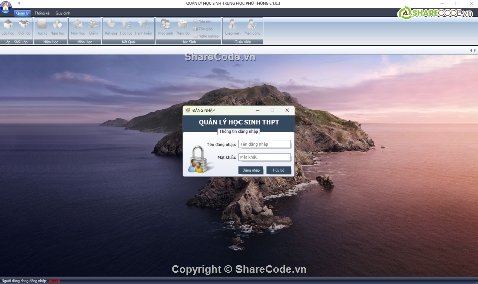Open the Giáo viên icon

tap(232, 27)
